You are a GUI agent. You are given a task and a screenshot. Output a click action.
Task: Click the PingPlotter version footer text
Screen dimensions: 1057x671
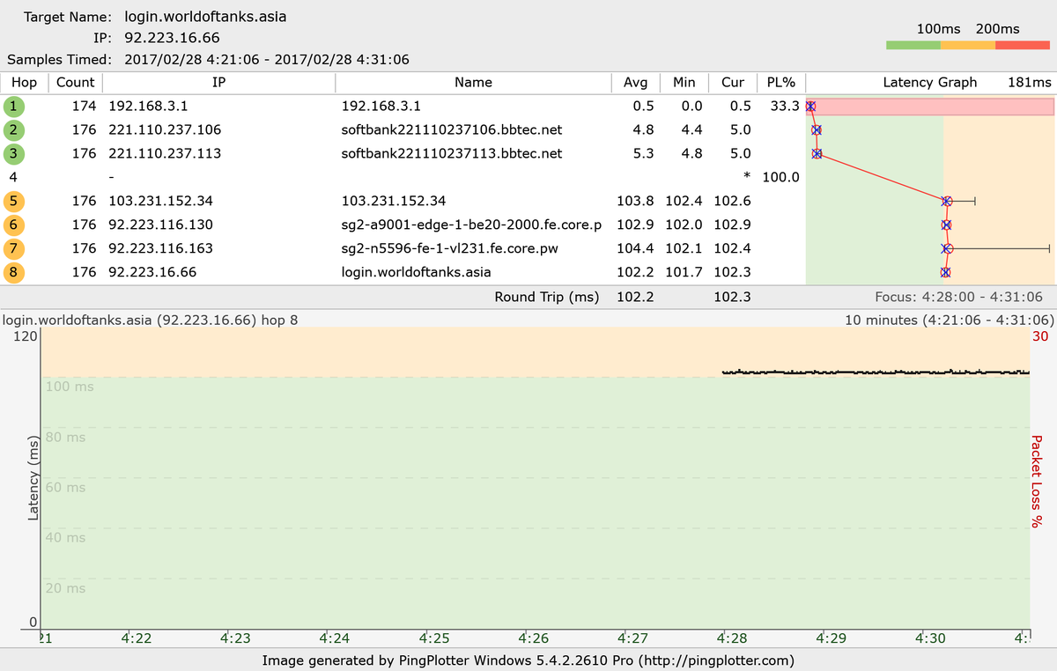(x=528, y=660)
